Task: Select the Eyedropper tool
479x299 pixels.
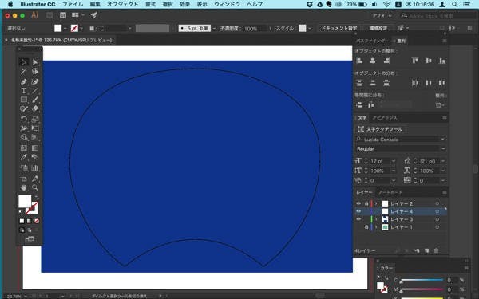Action: click(x=24, y=157)
